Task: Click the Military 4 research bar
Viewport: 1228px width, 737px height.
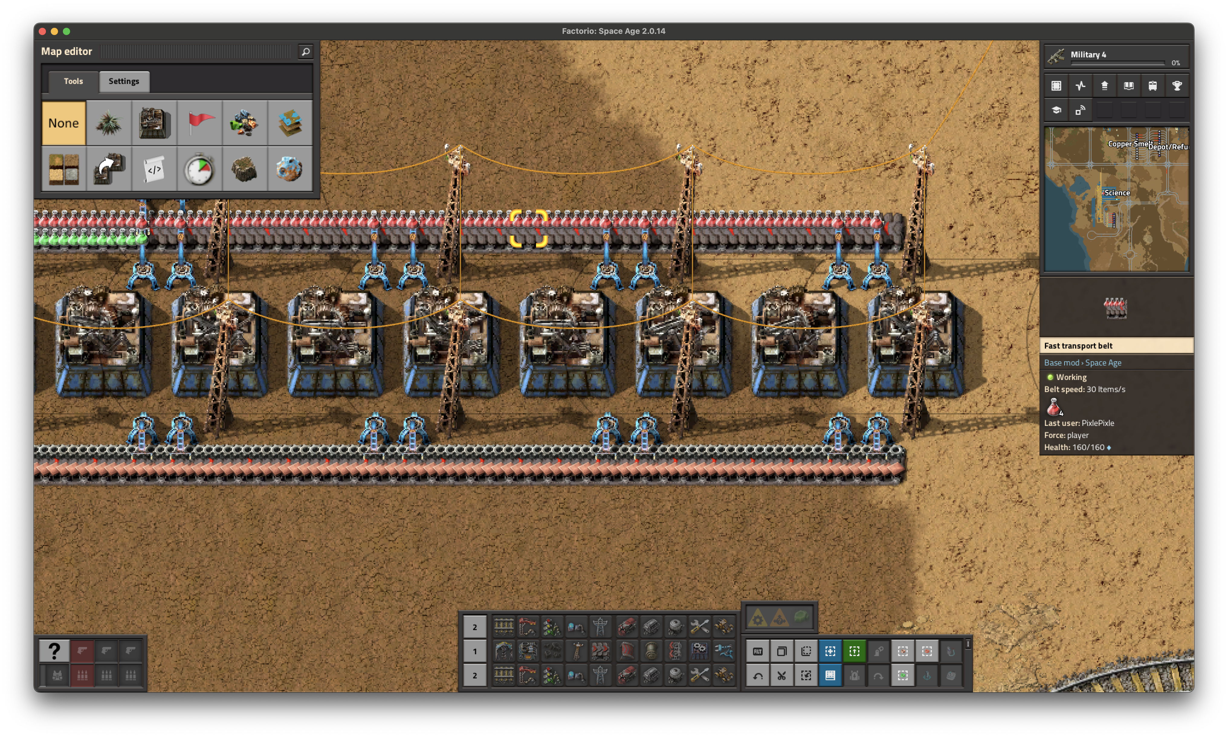Action: pos(1116,56)
